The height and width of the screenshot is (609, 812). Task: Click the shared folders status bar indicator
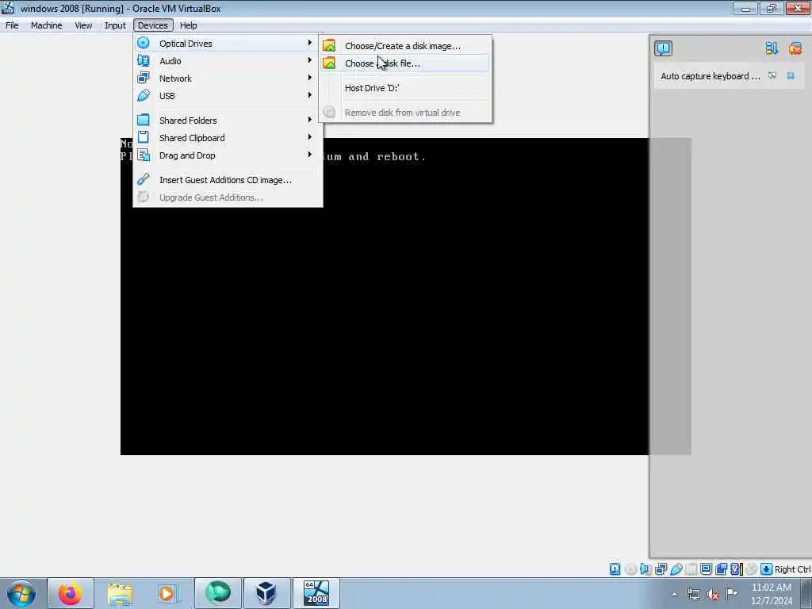[x=691, y=569]
